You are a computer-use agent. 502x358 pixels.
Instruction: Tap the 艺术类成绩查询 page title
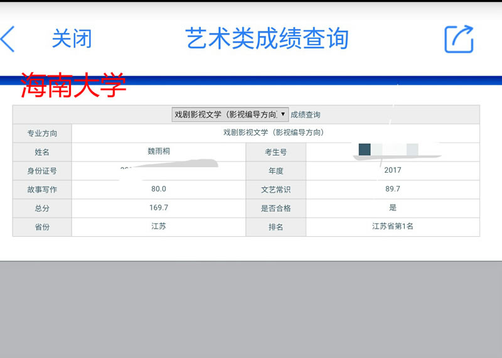click(x=267, y=38)
